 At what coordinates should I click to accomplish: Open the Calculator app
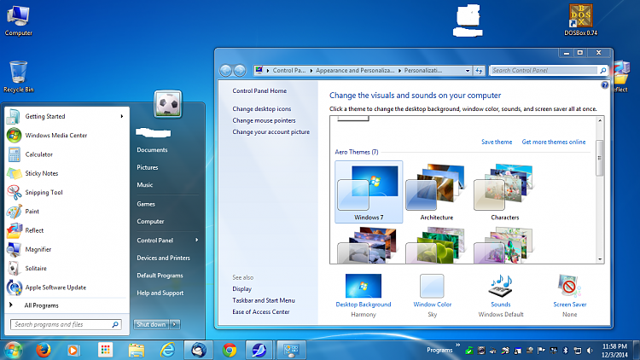(x=66, y=154)
